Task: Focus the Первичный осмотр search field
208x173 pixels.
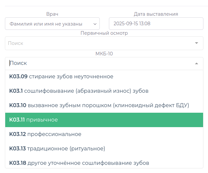Action: [x=98, y=43]
